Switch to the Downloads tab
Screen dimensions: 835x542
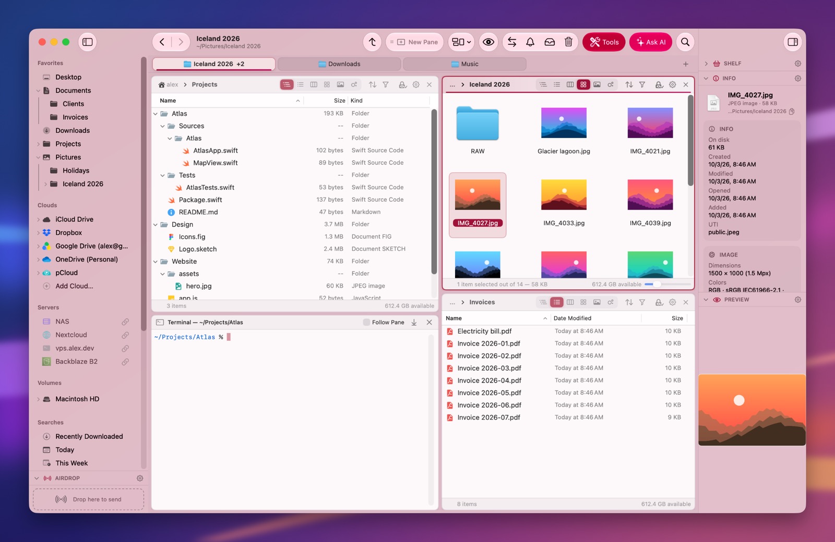click(x=339, y=64)
